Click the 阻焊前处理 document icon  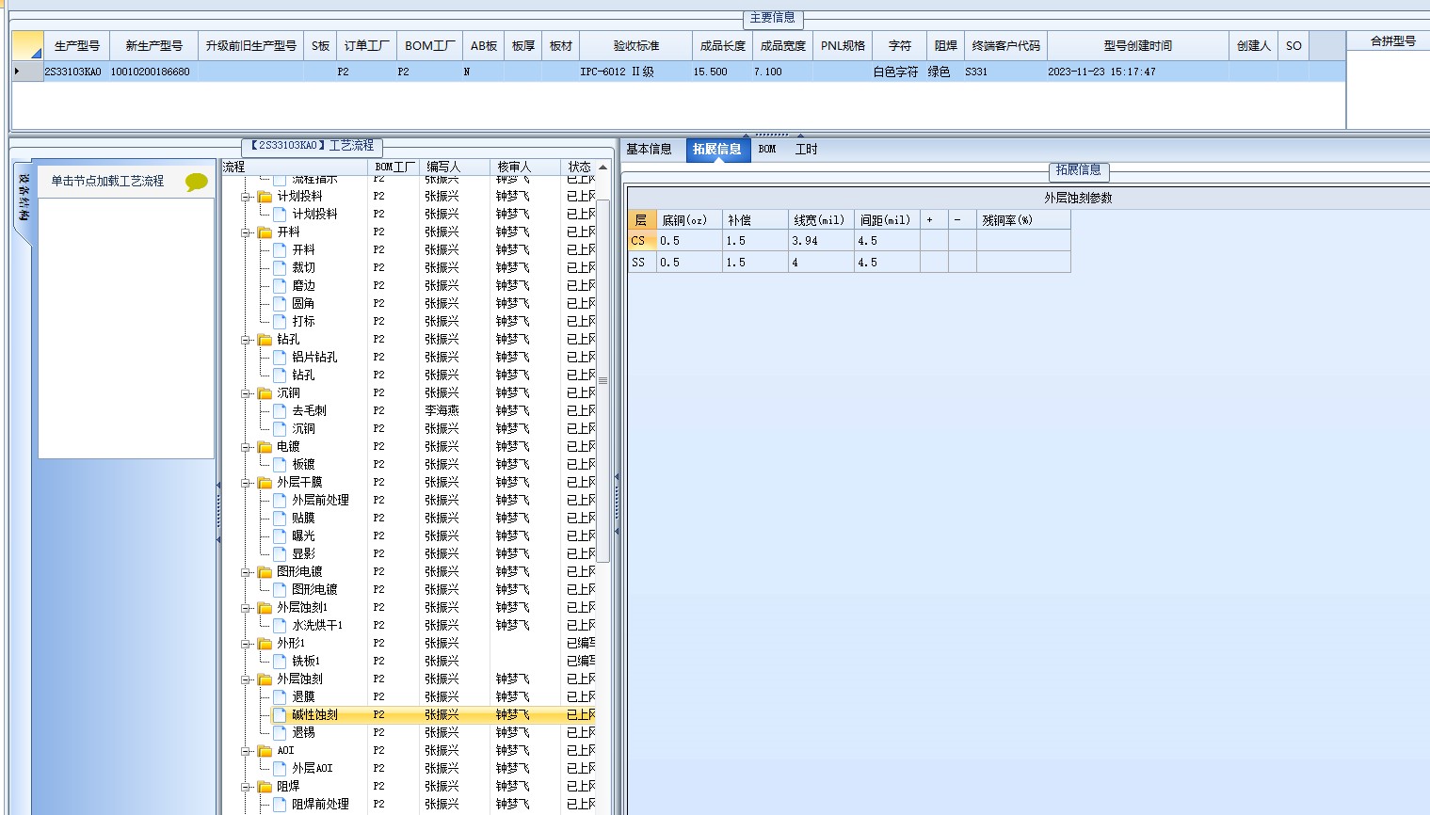[280, 805]
